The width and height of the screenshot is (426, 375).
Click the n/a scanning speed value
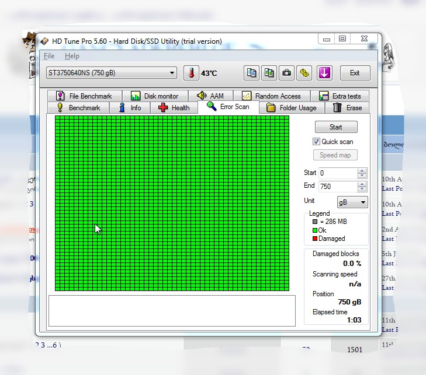pyautogui.click(x=355, y=284)
